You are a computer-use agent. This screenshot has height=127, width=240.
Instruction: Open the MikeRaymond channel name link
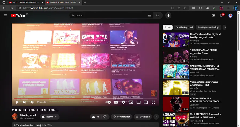28,115
